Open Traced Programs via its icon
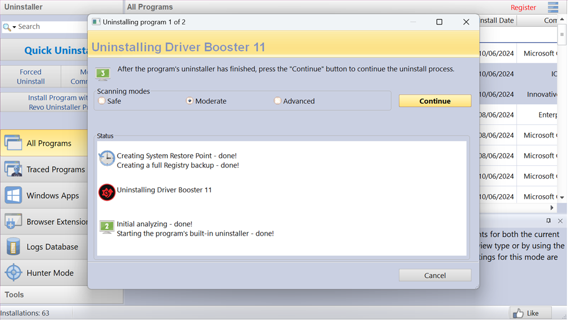The height and width of the screenshot is (320, 568). (13, 169)
